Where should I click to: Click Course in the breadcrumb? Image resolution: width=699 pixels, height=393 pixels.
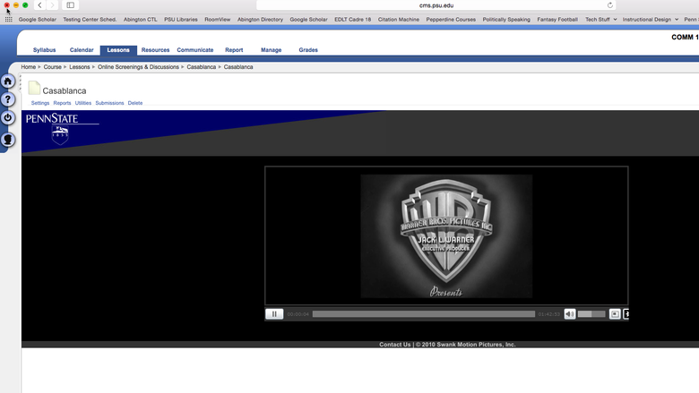[x=52, y=67]
